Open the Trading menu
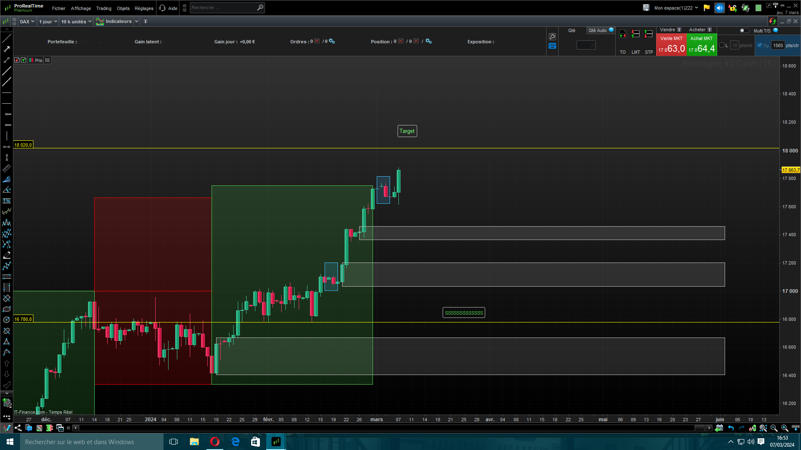Image resolution: width=801 pixels, height=450 pixels. (x=103, y=8)
